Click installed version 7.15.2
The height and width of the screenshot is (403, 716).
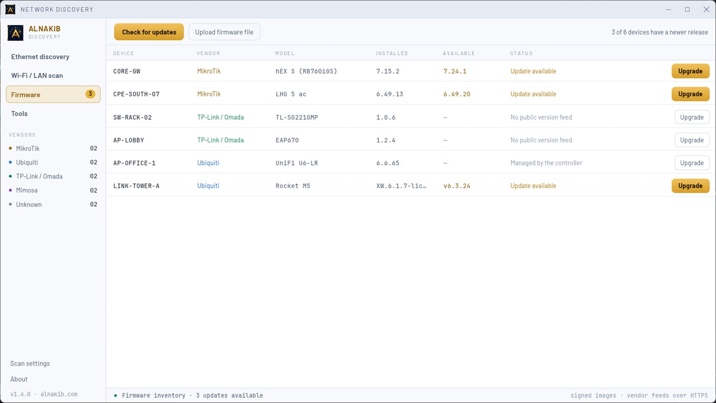click(x=388, y=71)
